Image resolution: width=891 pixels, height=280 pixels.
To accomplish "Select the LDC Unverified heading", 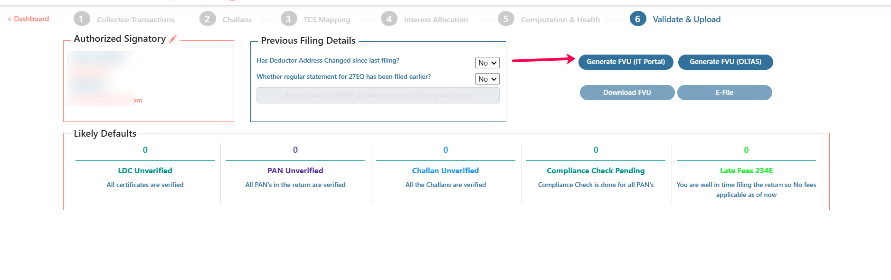I will 145,170.
